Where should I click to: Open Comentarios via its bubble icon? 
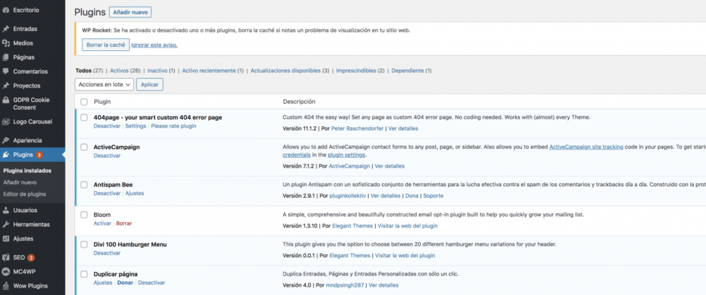coord(6,71)
